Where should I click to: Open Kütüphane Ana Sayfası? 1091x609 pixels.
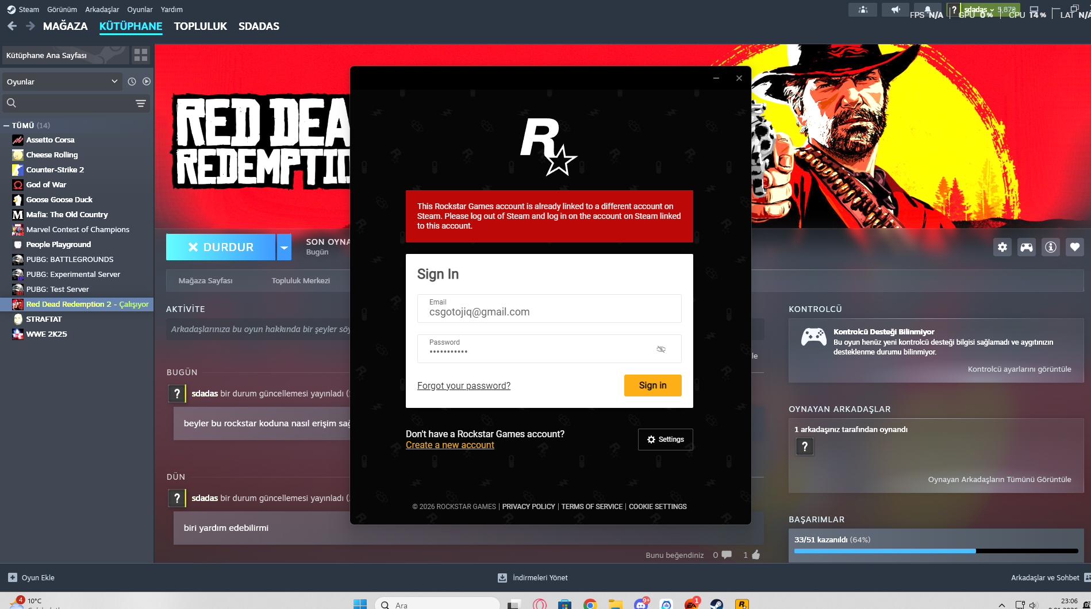(x=66, y=55)
